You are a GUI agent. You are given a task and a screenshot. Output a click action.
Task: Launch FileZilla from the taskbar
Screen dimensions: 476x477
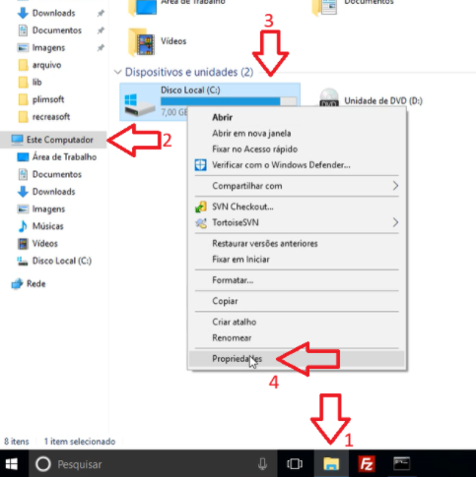367,464
